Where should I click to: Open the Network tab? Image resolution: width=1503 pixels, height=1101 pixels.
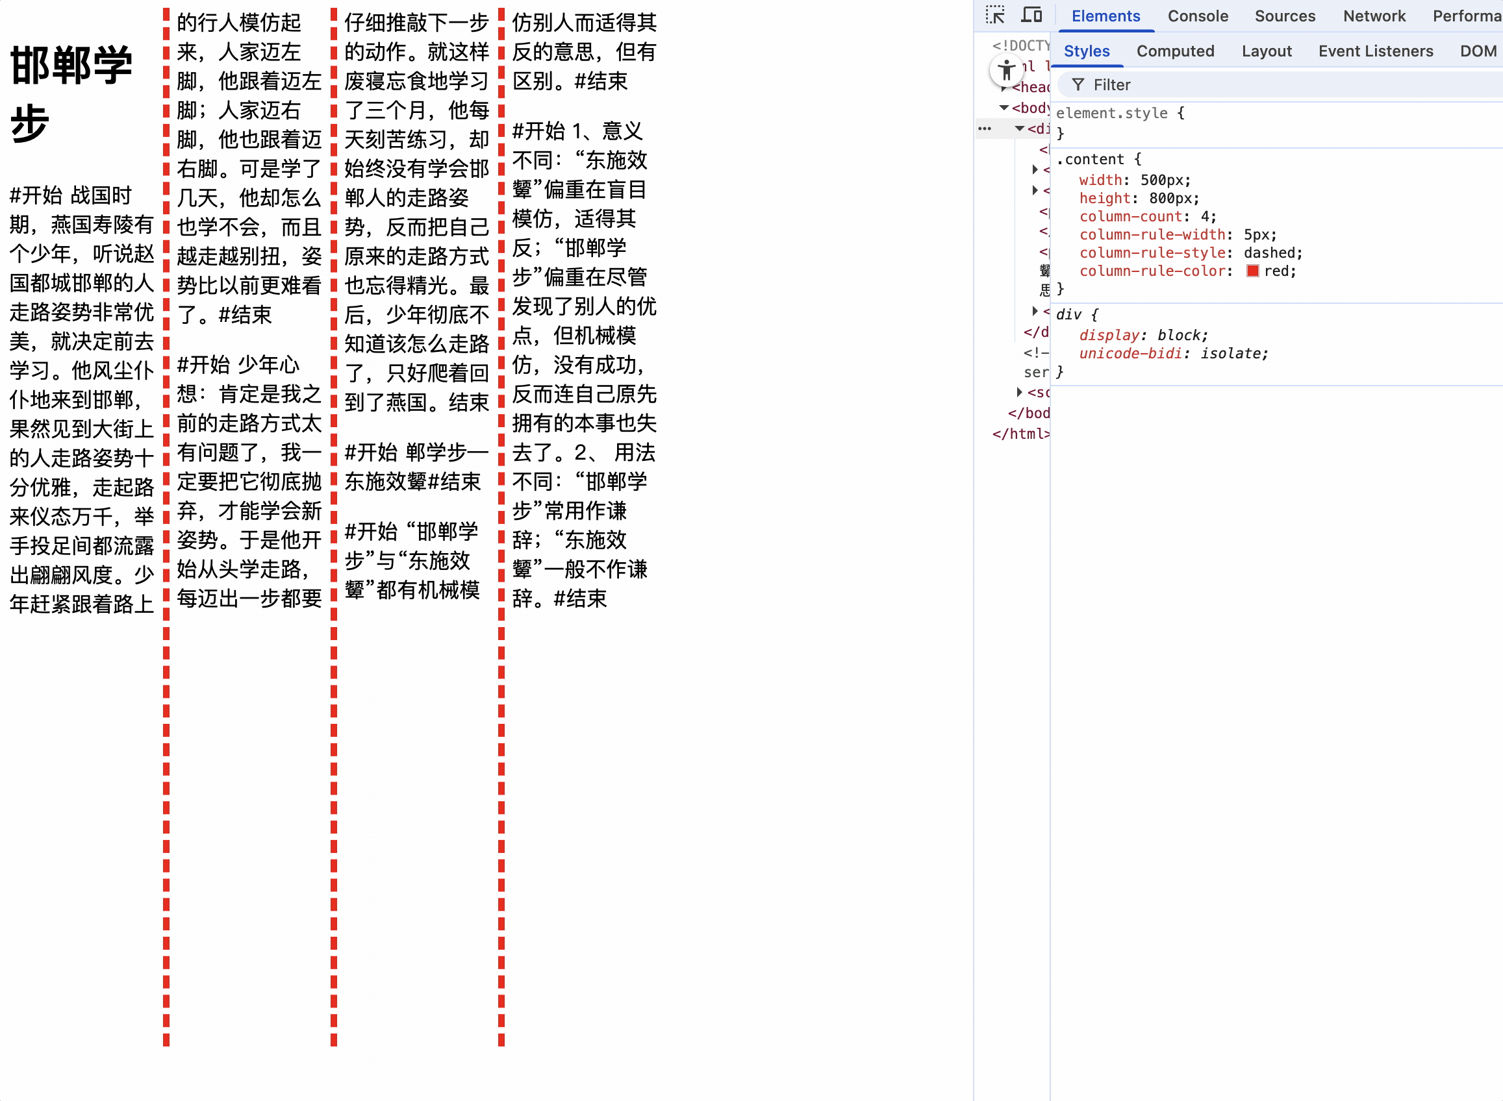pos(1374,16)
